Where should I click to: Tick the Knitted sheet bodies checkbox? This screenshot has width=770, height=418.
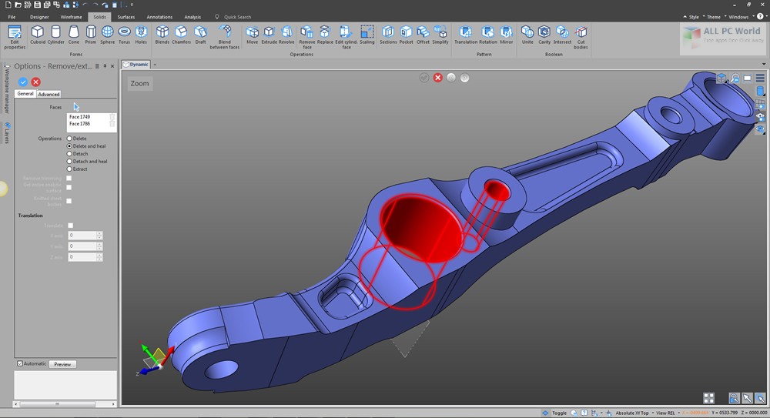pyautogui.click(x=69, y=201)
